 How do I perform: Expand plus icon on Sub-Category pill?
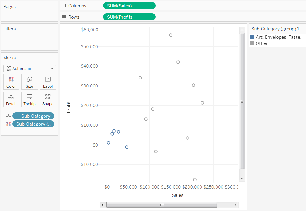(x=18, y=116)
